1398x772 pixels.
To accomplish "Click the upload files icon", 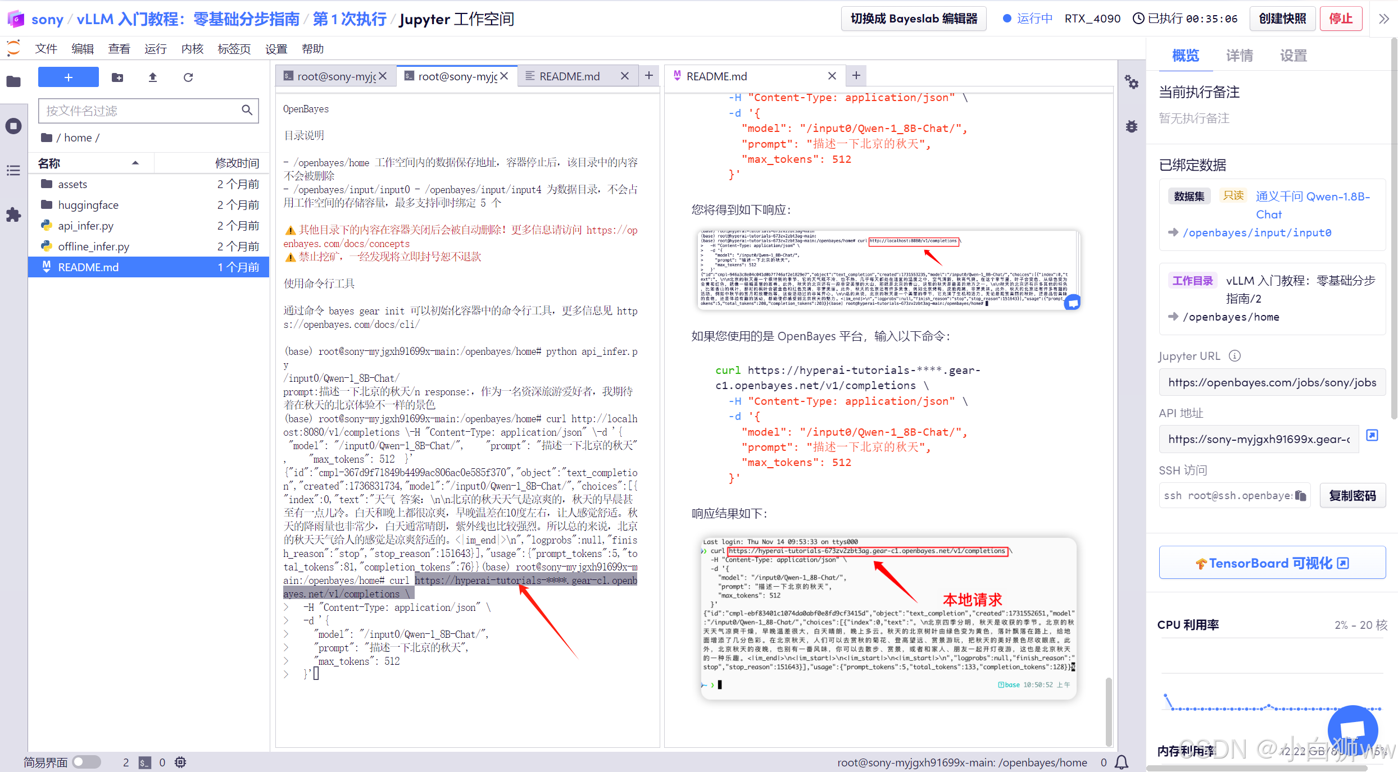I will tap(152, 77).
